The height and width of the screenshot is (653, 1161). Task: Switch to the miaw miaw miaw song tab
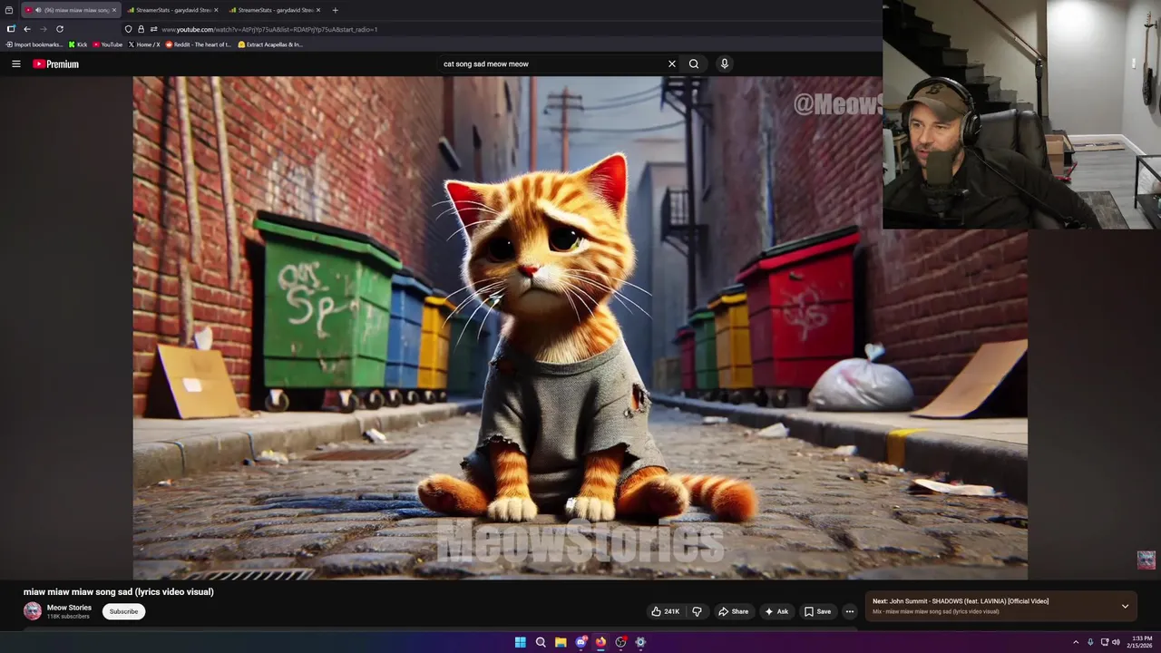[73, 10]
